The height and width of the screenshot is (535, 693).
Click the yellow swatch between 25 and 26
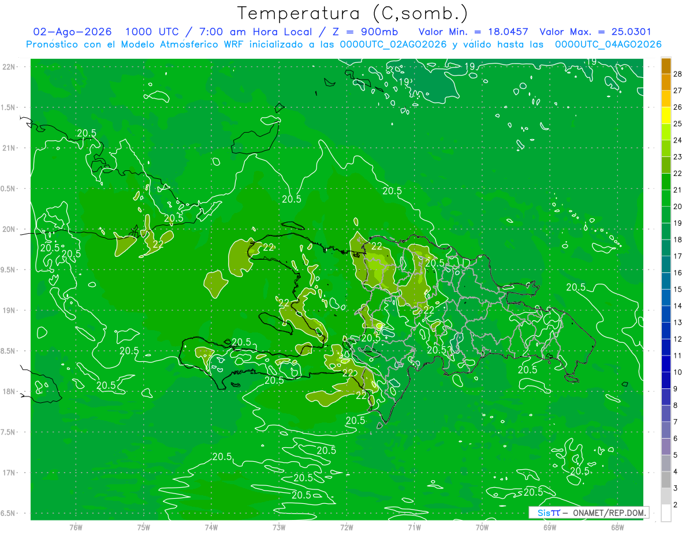666,116
